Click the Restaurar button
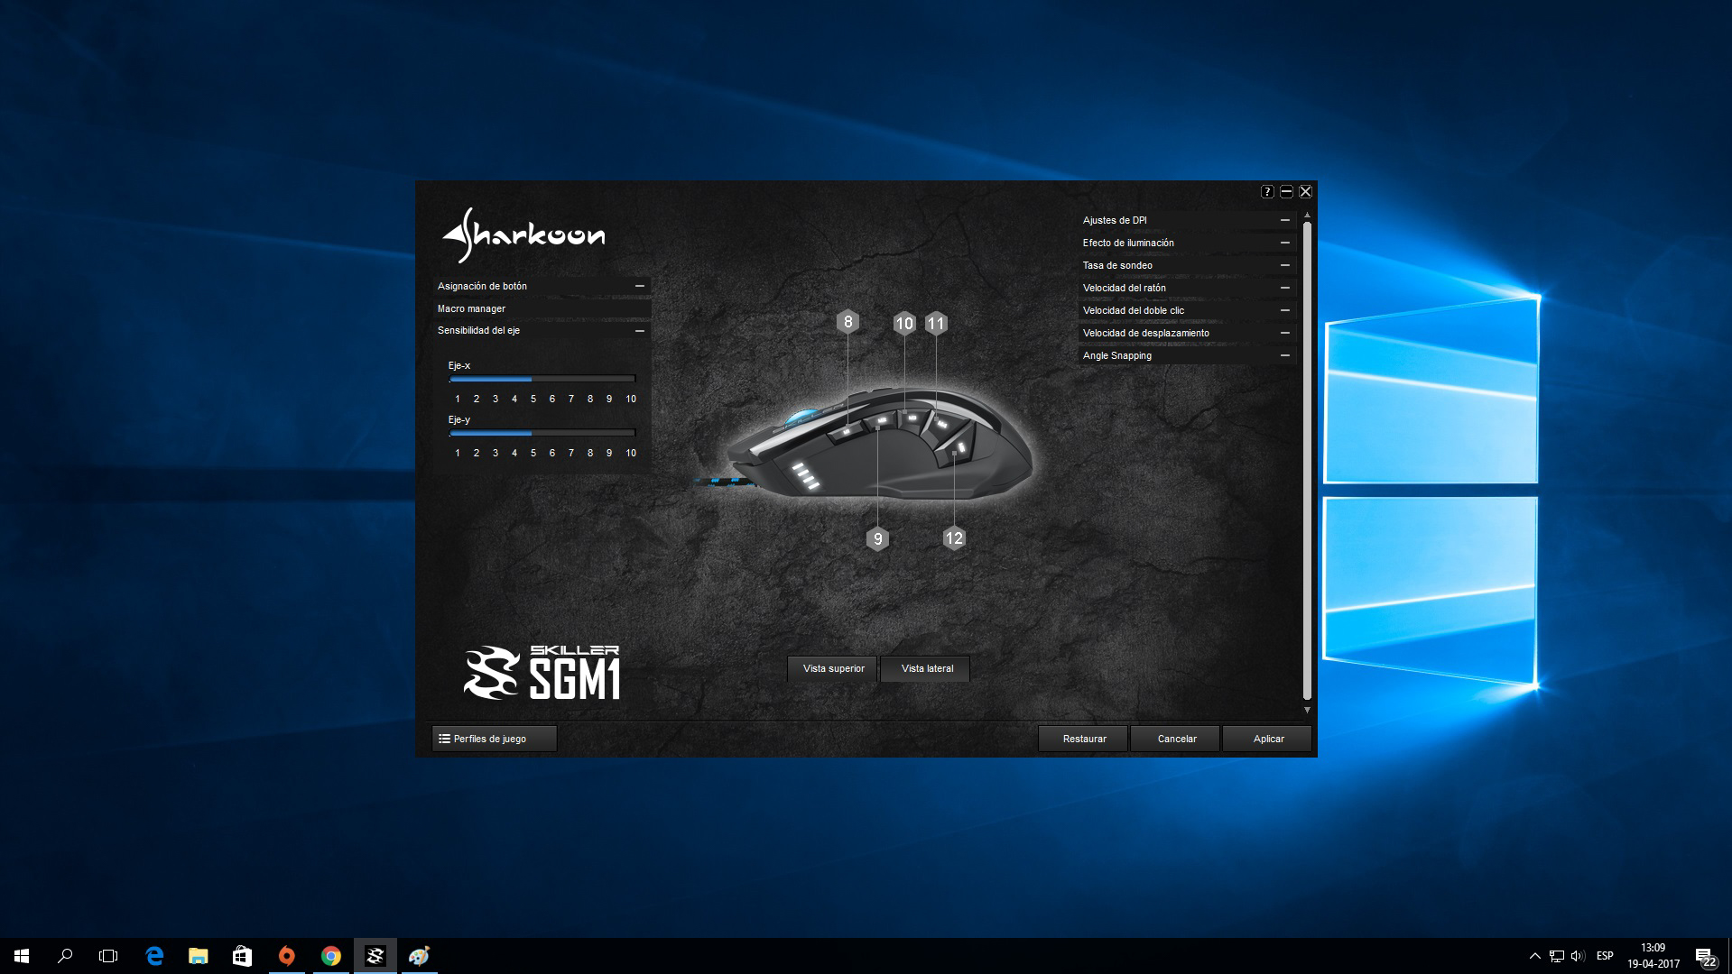The width and height of the screenshot is (1732, 974). (x=1084, y=739)
